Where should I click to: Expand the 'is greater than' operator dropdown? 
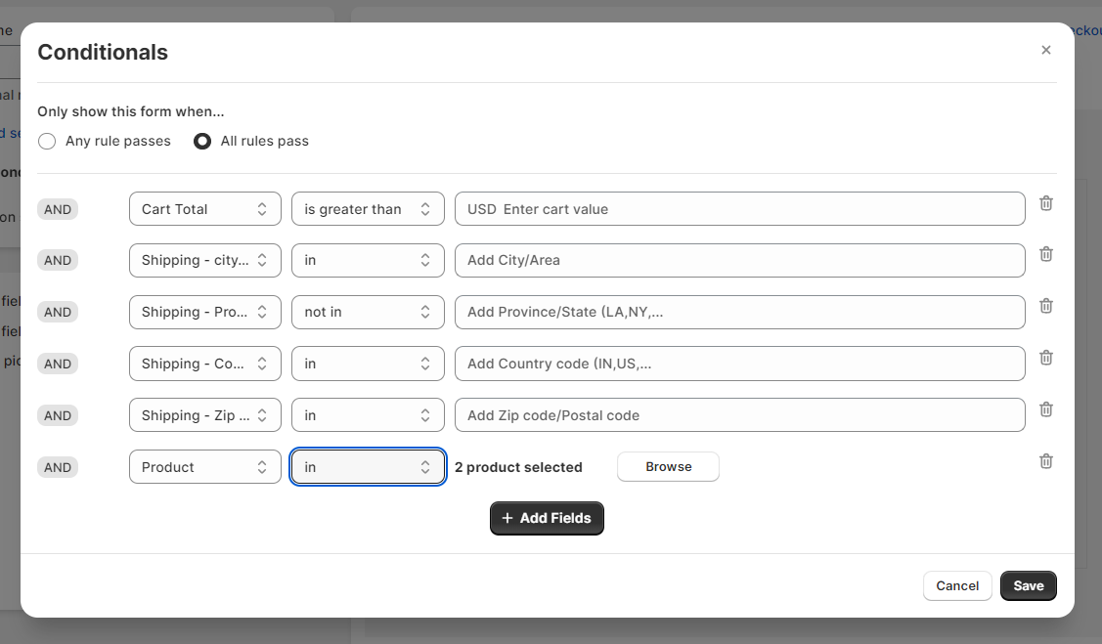pos(368,209)
